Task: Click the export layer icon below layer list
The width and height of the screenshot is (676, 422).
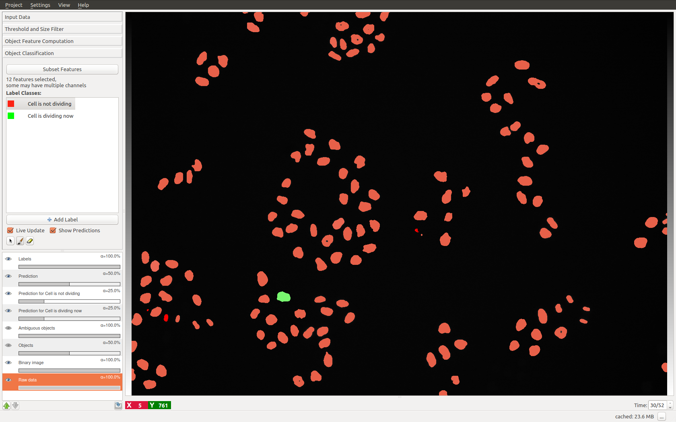Action: point(118,406)
